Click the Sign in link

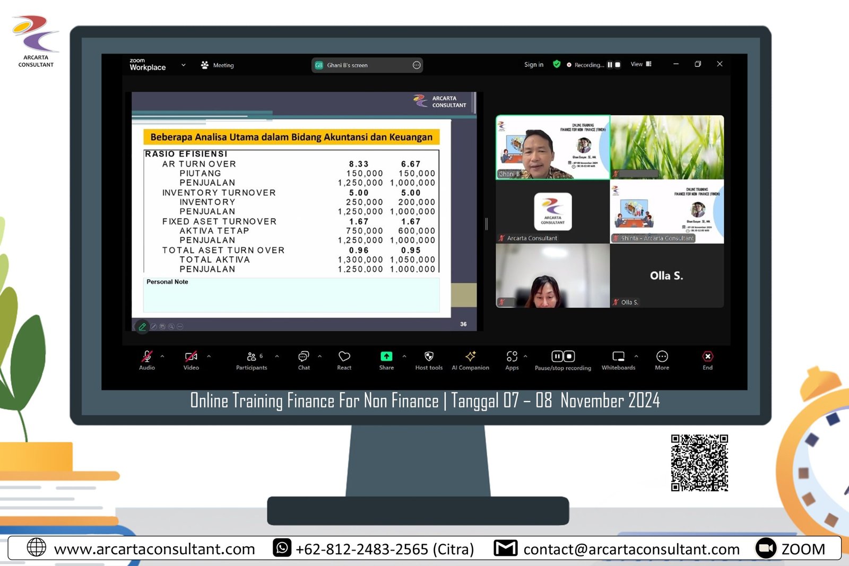(x=533, y=65)
